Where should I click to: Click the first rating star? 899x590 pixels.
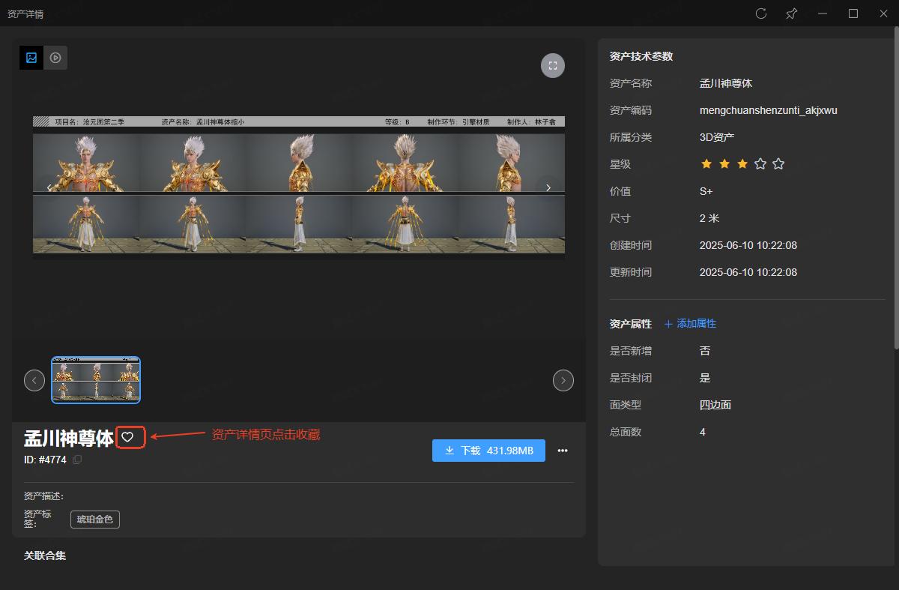[706, 164]
